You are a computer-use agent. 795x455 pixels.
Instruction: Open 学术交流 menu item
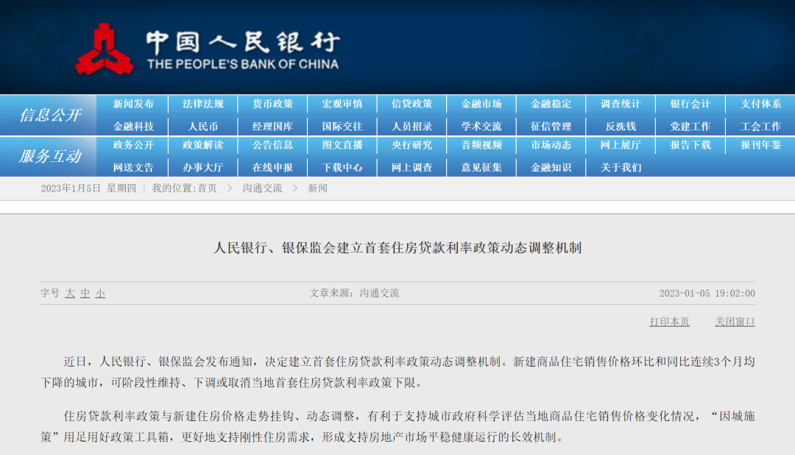coord(481,127)
